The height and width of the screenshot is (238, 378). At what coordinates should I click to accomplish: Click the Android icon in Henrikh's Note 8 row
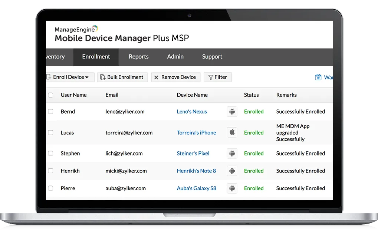[232, 171]
